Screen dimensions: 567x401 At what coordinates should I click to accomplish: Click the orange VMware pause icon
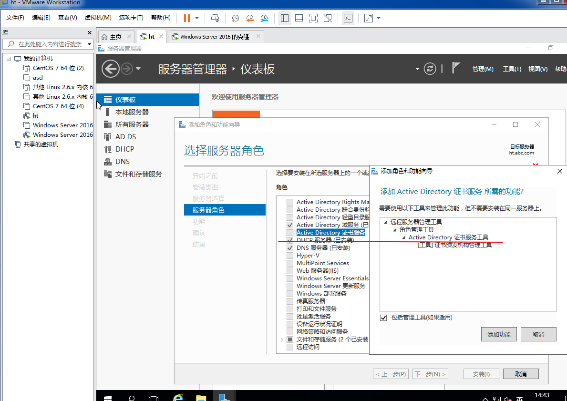click(187, 18)
